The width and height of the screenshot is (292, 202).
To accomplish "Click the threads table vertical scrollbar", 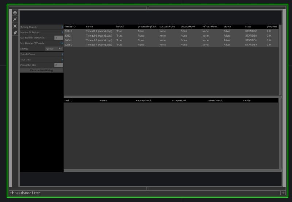I will (x=280, y=60).
